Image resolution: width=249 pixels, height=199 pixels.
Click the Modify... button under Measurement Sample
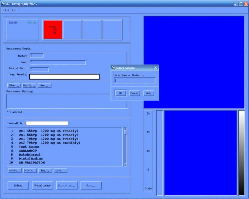point(29,86)
